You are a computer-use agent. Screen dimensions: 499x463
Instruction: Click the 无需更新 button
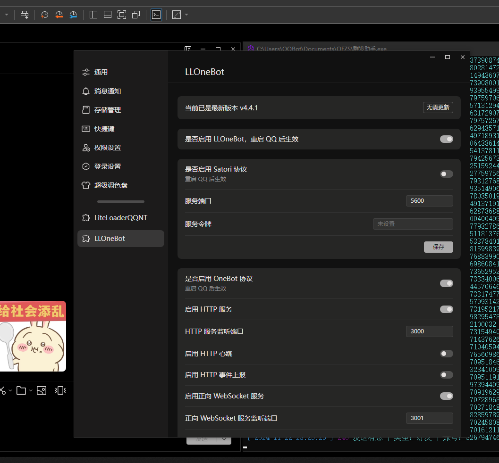(x=438, y=107)
